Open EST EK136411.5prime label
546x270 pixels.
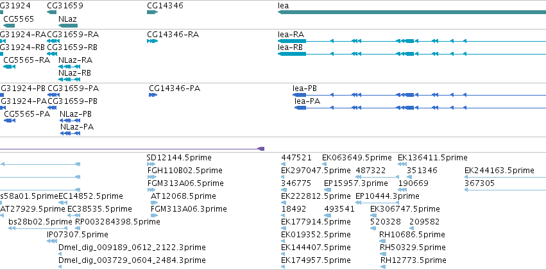(x=432, y=158)
